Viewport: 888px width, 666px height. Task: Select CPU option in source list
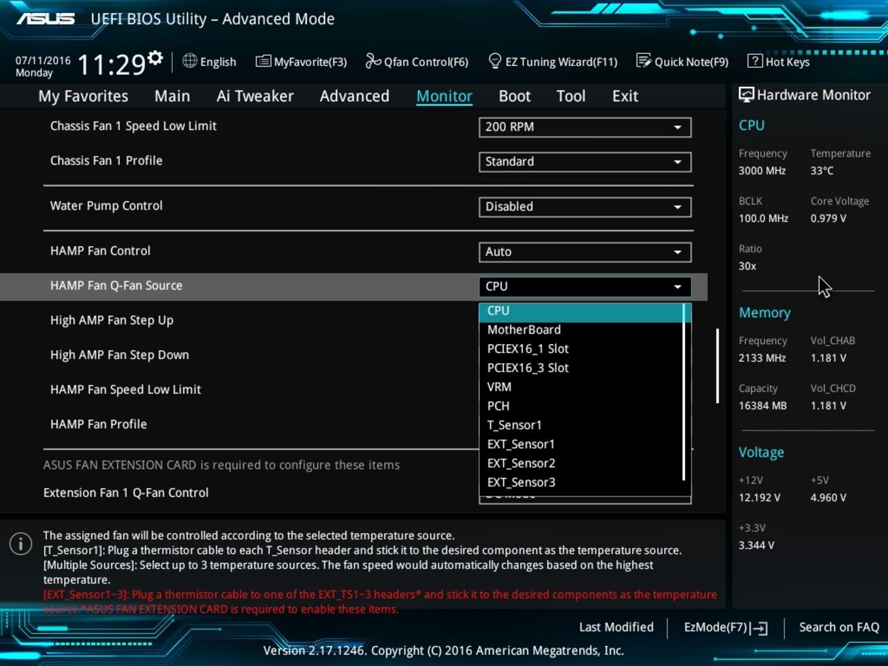[581, 311]
